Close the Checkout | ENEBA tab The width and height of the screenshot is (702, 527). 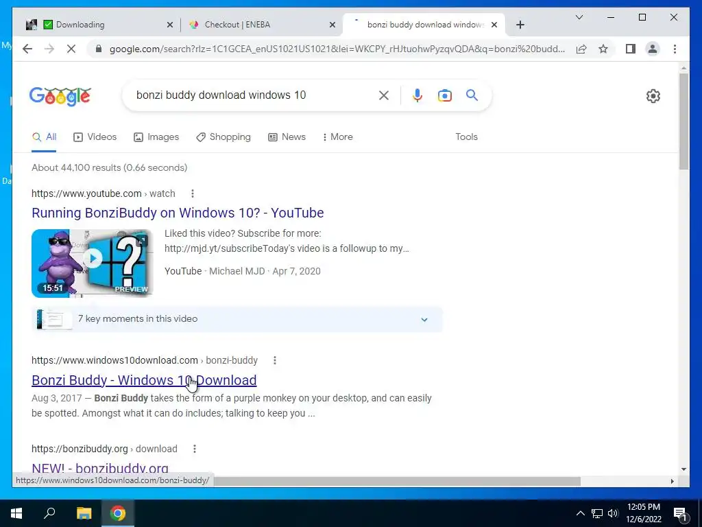tap(332, 25)
